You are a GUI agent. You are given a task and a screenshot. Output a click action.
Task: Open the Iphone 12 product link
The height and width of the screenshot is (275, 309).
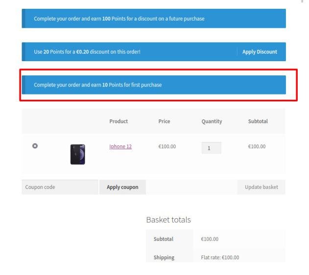click(x=120, y=146)
